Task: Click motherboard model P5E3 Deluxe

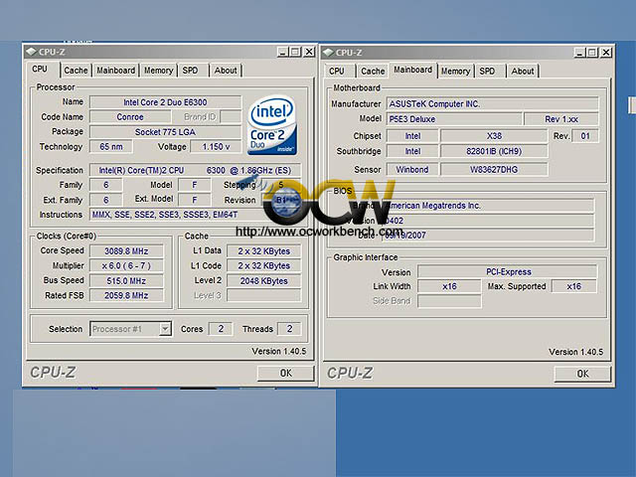Action: [x=454, y=119]
